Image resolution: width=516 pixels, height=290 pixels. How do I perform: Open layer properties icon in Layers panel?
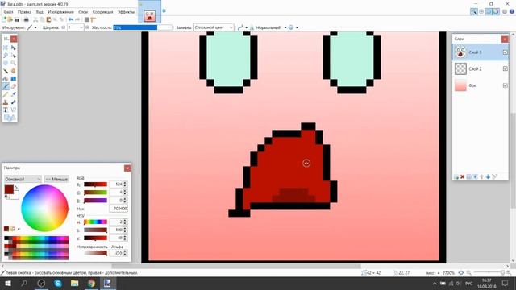[494, 177]
